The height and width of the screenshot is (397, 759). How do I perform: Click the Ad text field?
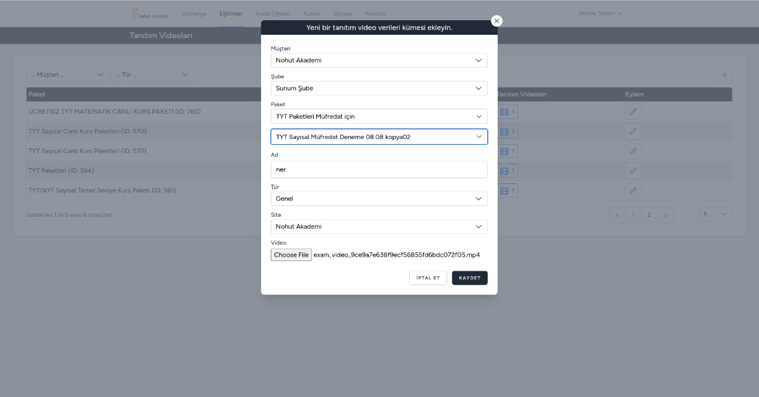[x=379, y=169]
